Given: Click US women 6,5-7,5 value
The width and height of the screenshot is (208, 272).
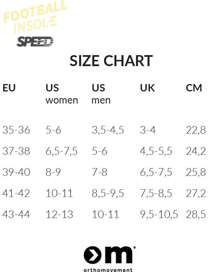Looking at the screenshot, I should pos(62,151).
